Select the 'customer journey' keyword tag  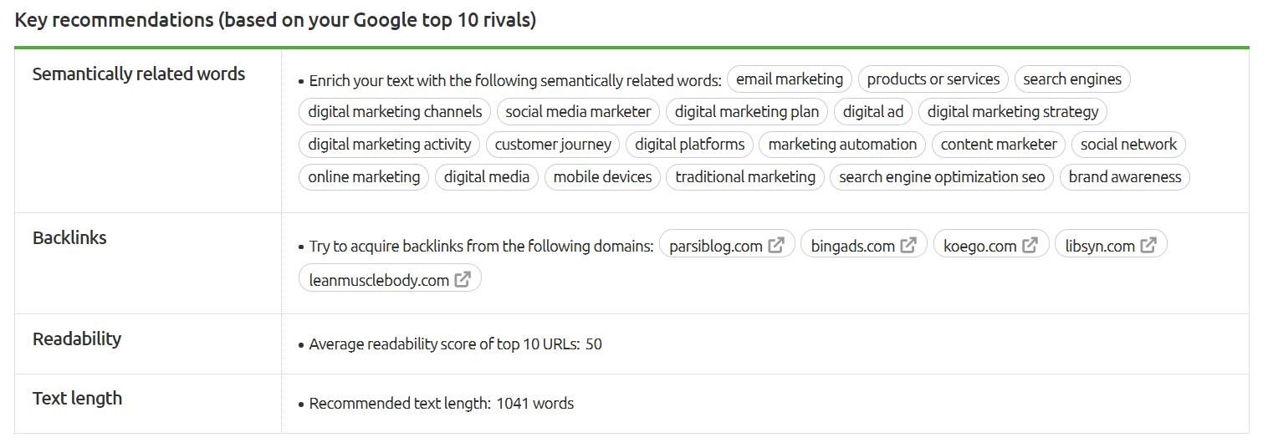[x=553, y=145]
